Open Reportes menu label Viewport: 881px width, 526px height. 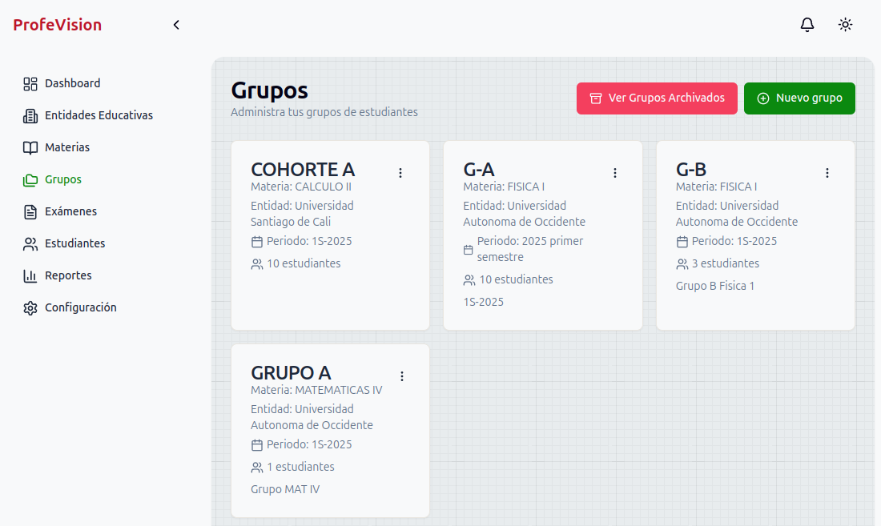[68, 275]
